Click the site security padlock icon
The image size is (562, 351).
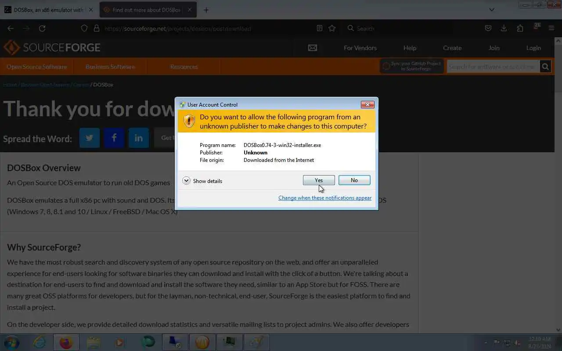97,28
